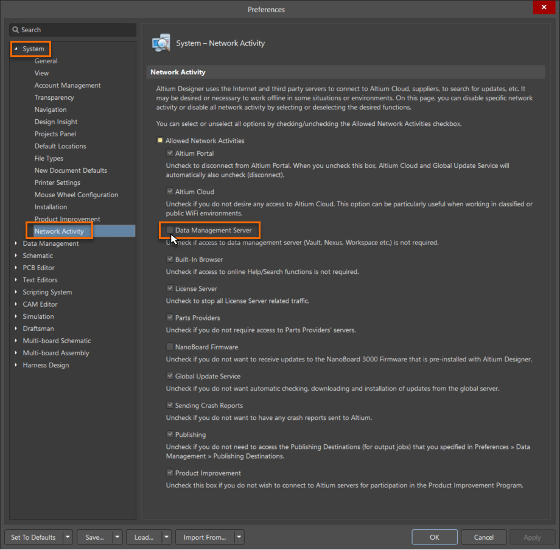Image resolution: width=560 pixels, height=550 pixels.
Task: Click the Network Activity page header icon
Action: (x=161, y=43)
